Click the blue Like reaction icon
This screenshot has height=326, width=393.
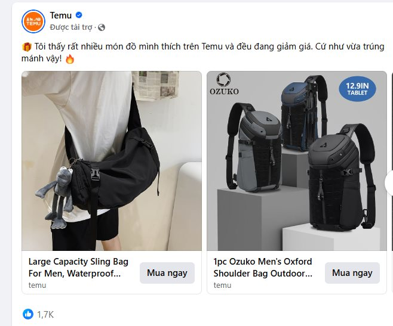coord(28,313)
